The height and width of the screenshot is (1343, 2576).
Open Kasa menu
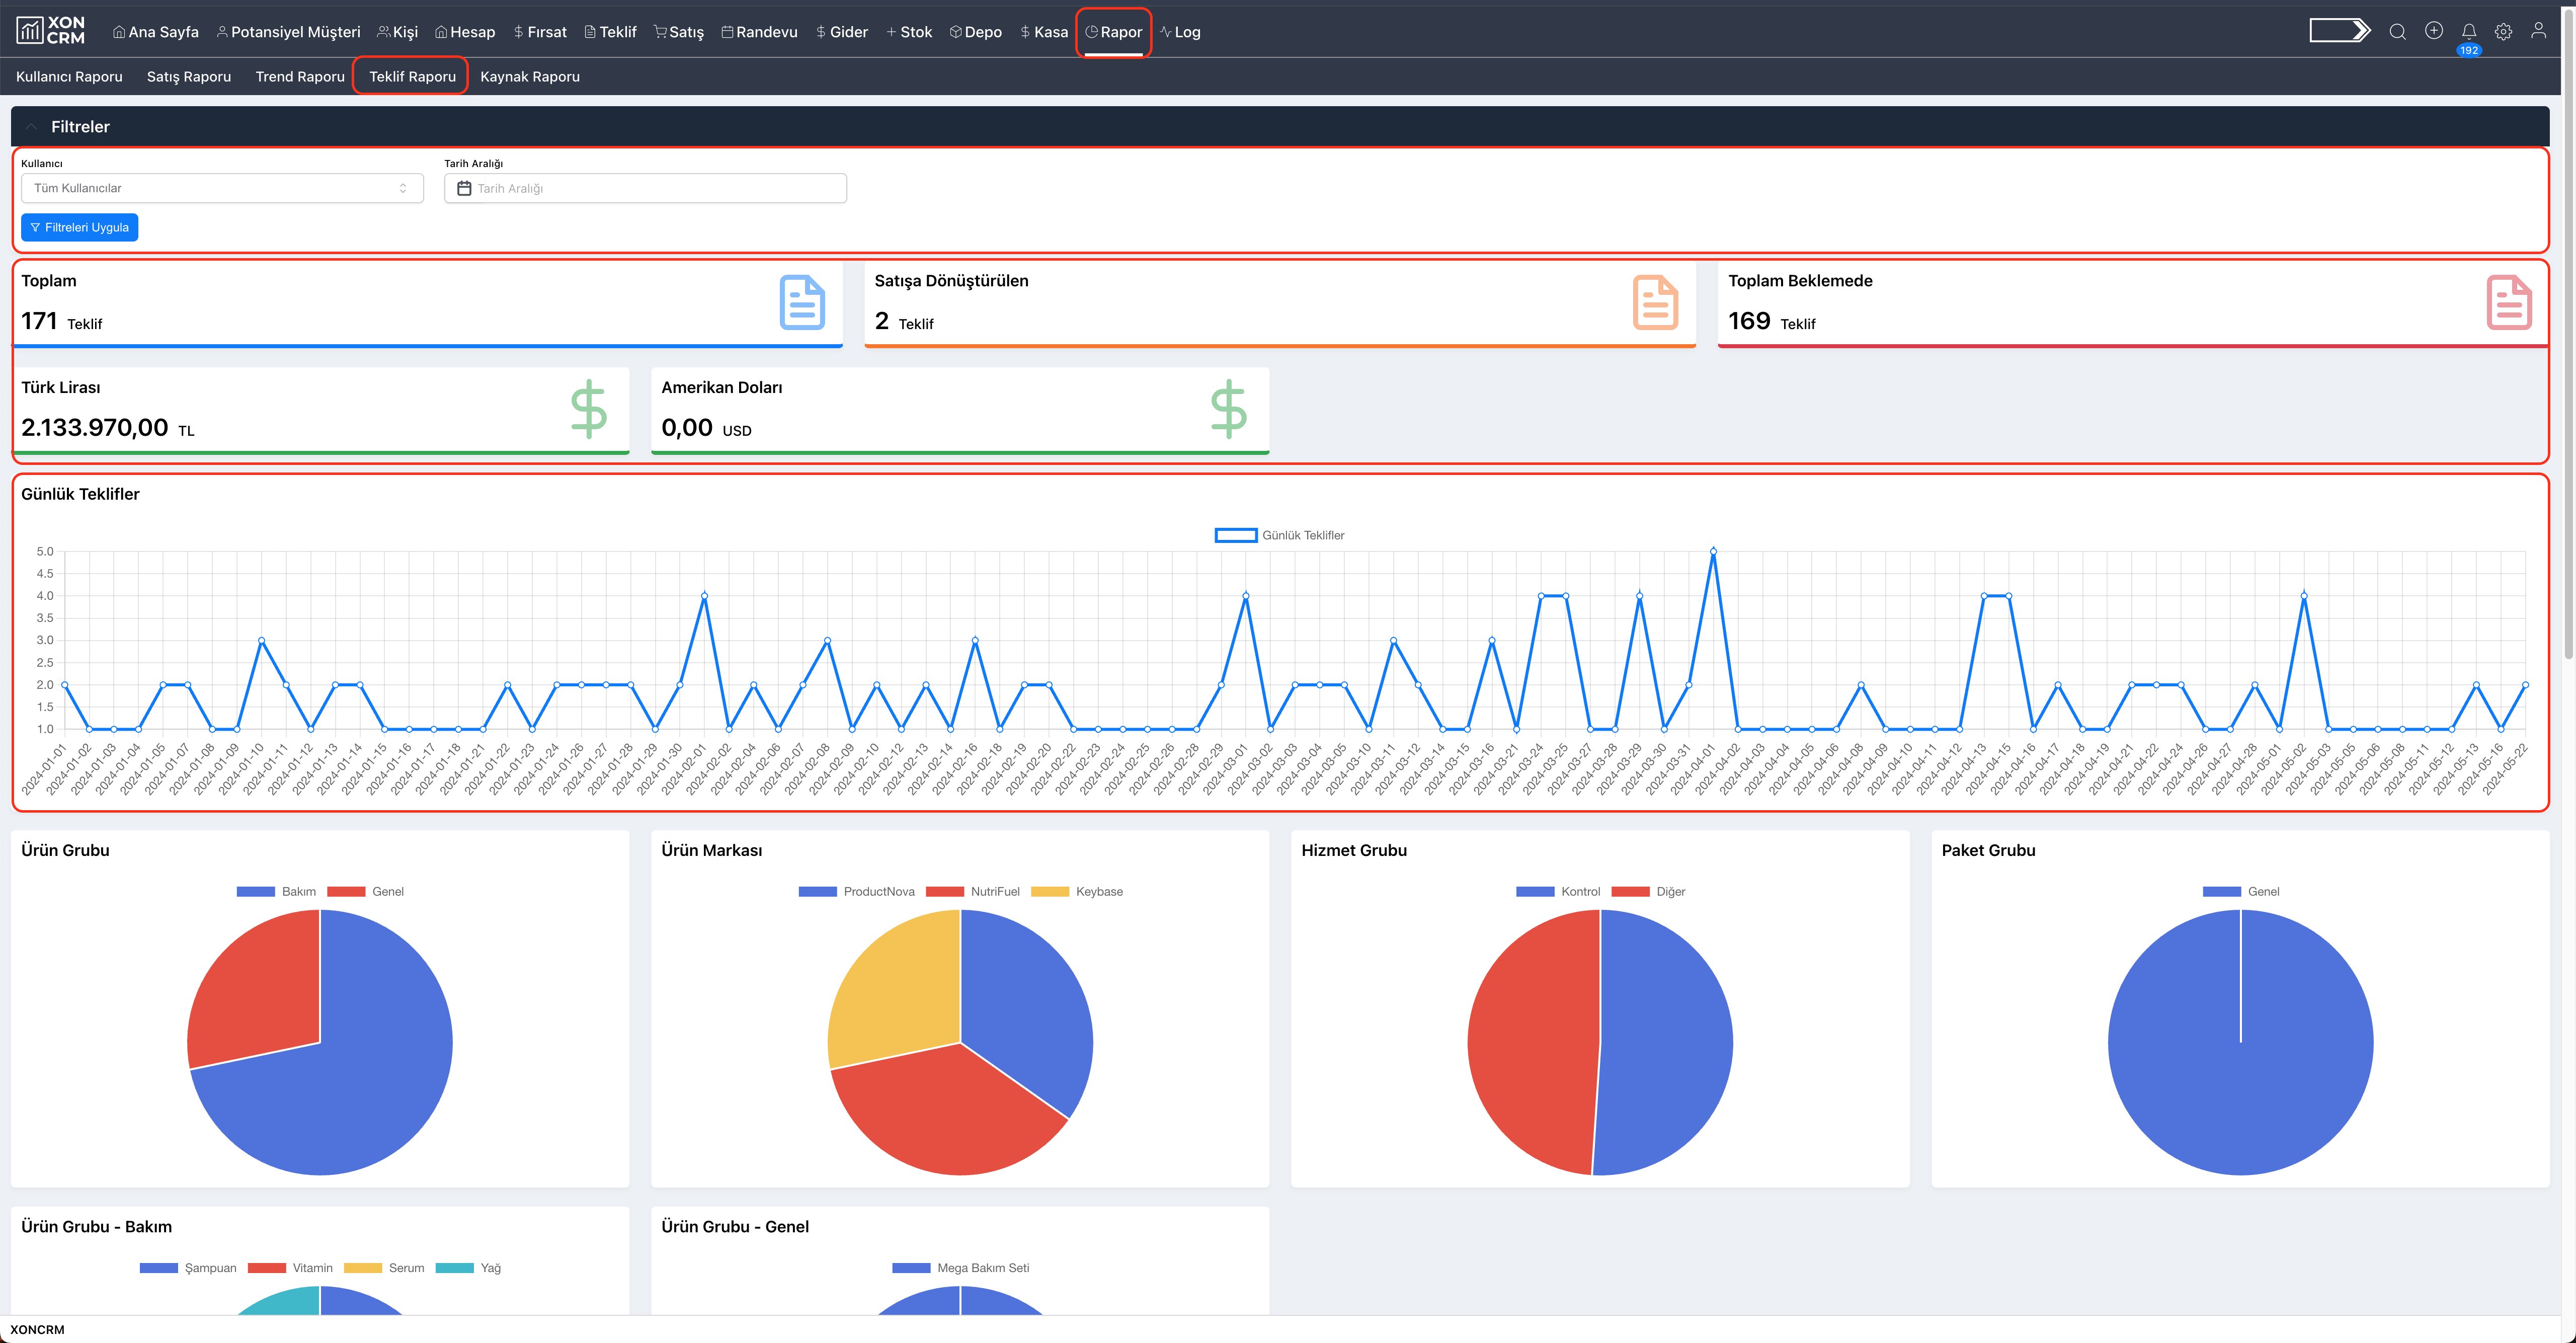tap(1044, 32)
